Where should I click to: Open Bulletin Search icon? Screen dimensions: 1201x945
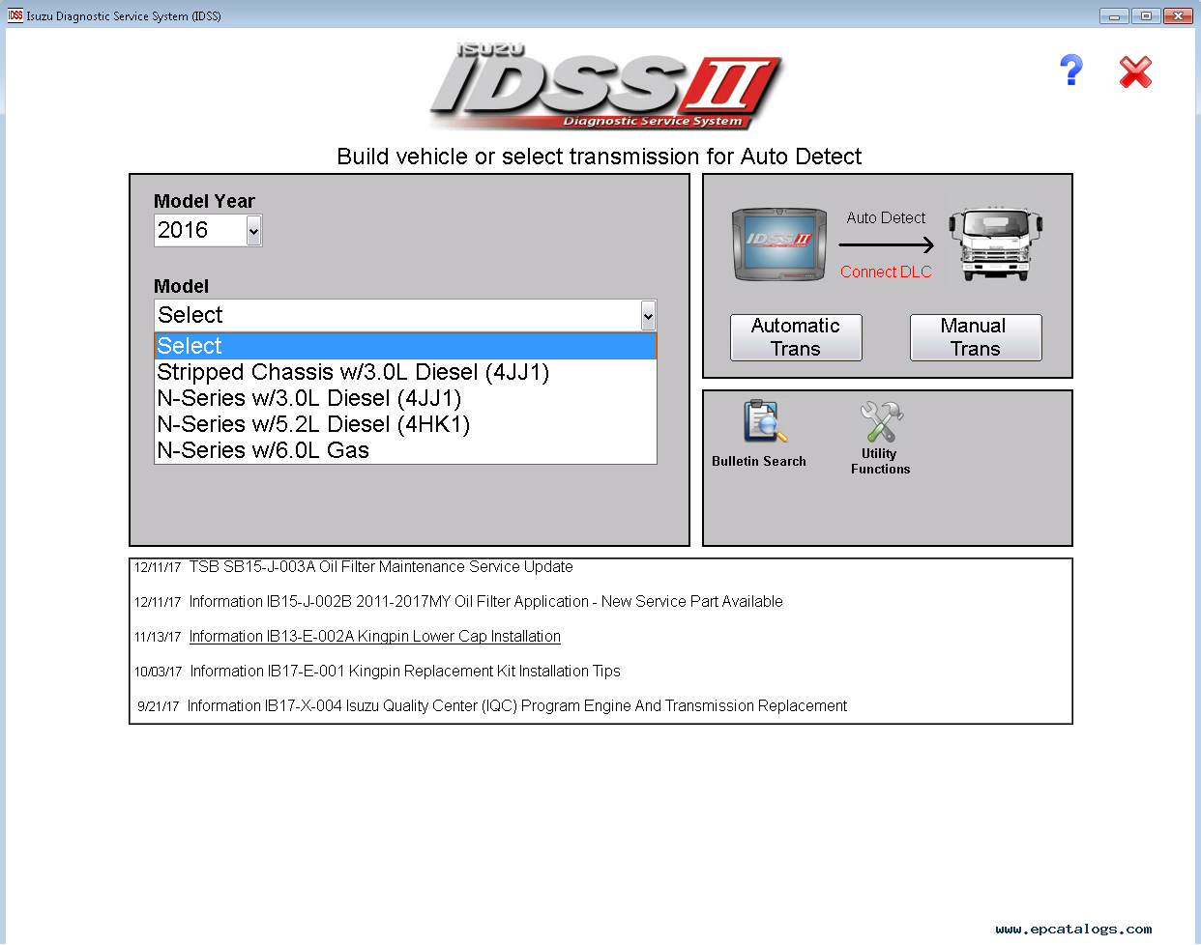coord(763,423)
